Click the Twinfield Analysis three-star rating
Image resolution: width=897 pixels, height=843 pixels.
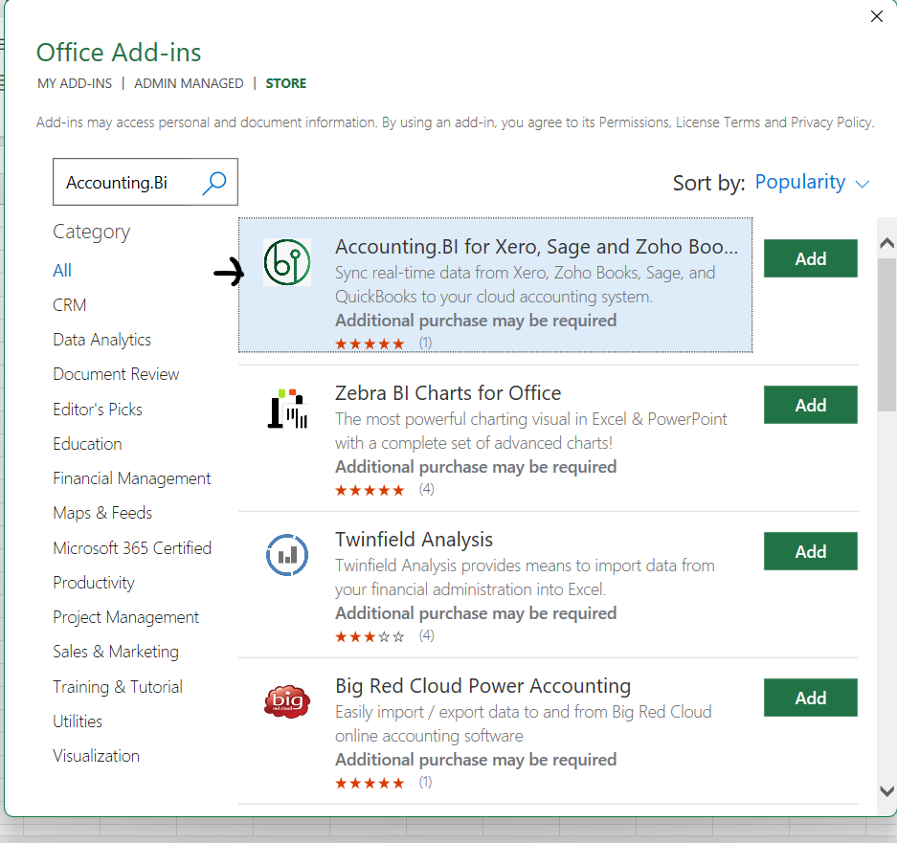[x=370, y=636]
